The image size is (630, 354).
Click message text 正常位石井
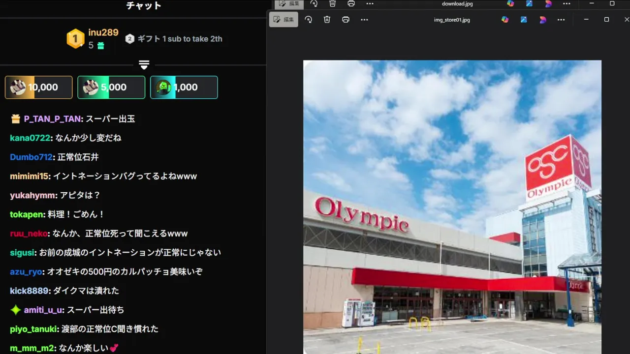78,157
